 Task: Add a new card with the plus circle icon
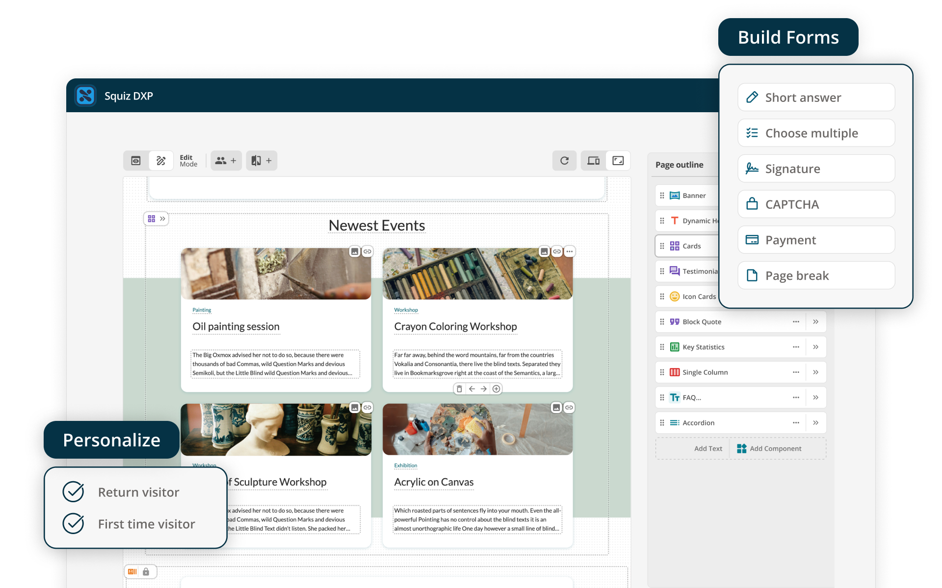tap(497, 389)
